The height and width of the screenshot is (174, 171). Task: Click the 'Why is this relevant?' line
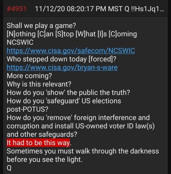(x=39, y=84)
